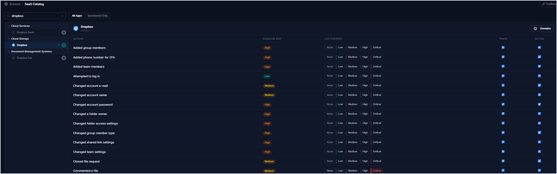Click the Track column header
Image resolution: width=557 pixels, height=174 pixels.
point(503,39)
